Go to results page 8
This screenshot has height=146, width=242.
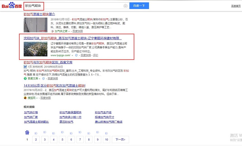click(x=89, y=140)
